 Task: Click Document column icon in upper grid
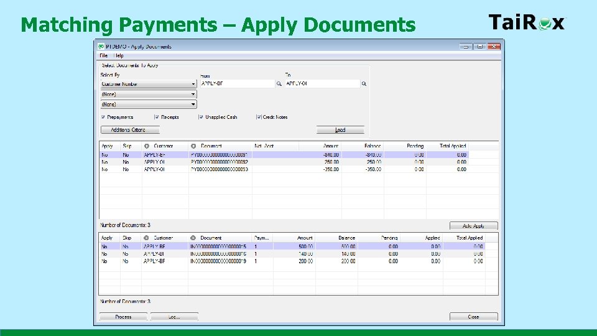193,146
